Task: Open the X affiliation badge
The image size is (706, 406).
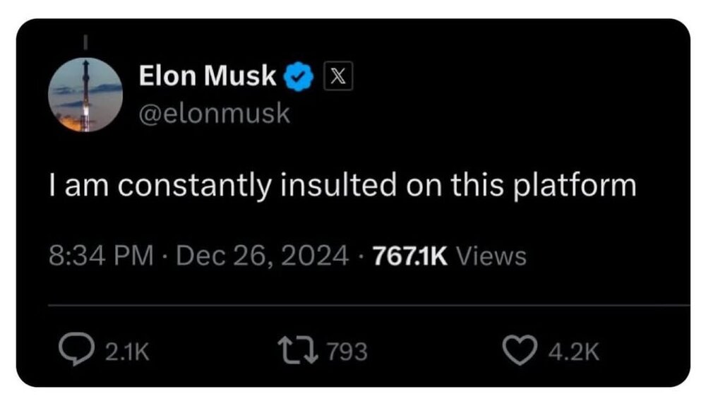Action: pos(337,77)
